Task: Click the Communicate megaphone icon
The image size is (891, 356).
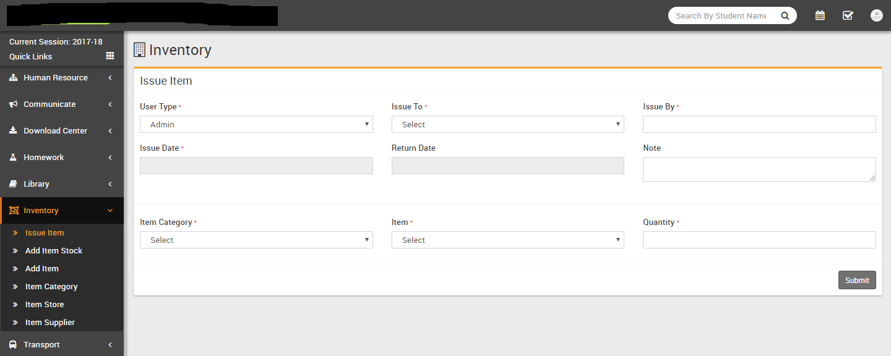Action: 13,104
